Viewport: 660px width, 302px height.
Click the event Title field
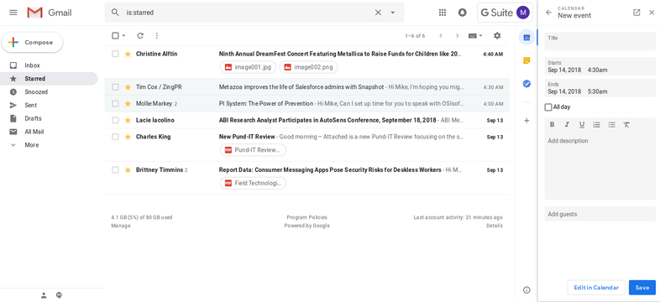coord(600,42)
